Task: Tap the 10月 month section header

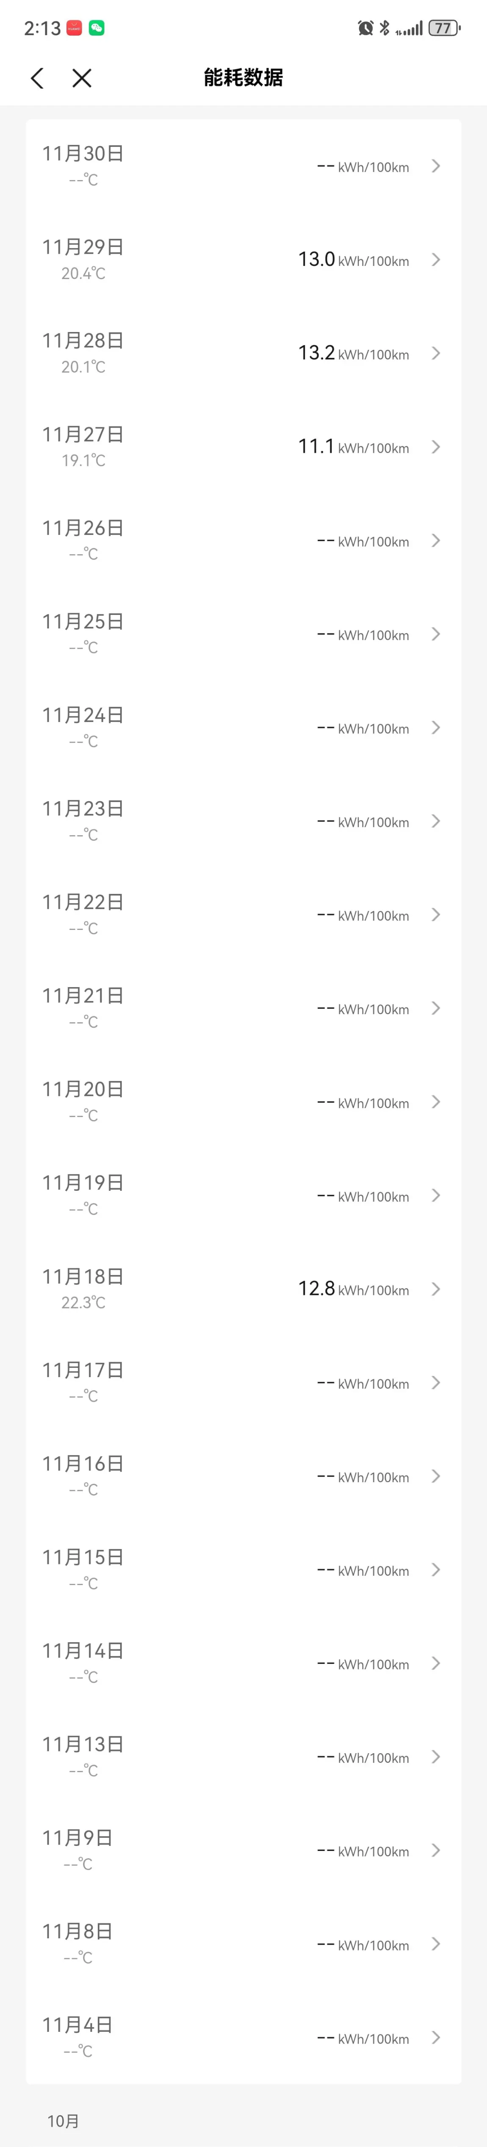Action: 64,2121
